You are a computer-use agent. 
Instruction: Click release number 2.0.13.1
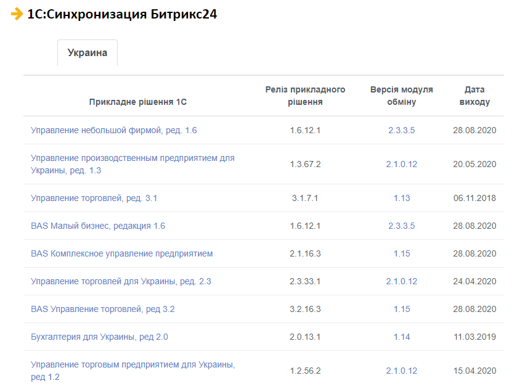[306, 337]
